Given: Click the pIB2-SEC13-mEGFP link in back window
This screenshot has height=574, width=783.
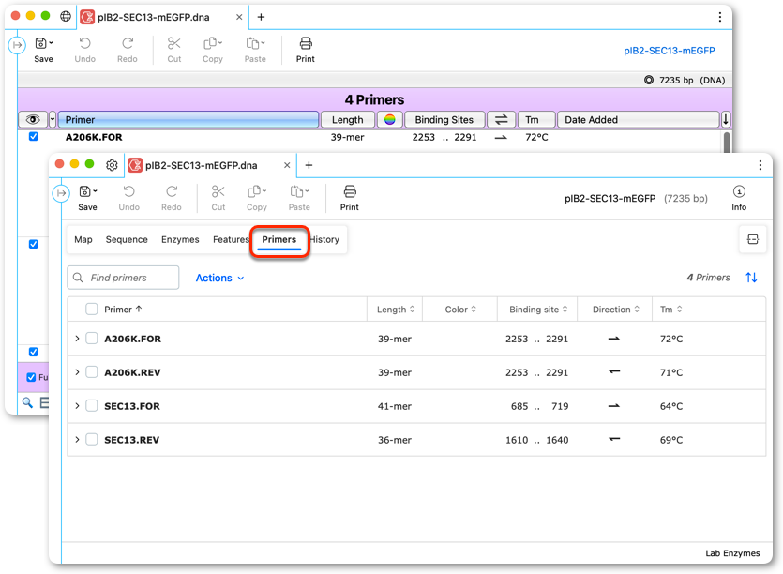Looking at the screenshot, I should point(670,51).
